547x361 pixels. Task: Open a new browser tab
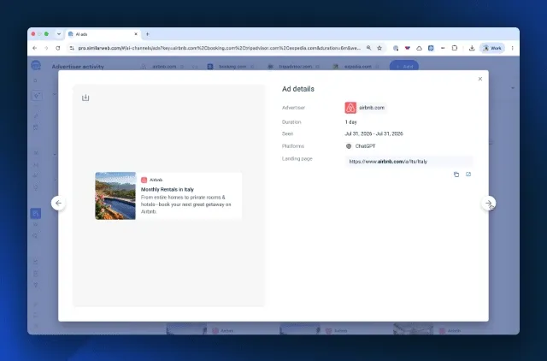pyautogui.click(x=147, y=34)
